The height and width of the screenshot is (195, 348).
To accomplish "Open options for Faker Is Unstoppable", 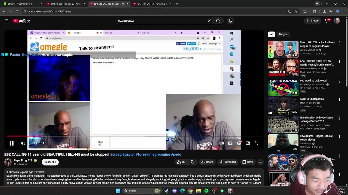I will 339,99.
